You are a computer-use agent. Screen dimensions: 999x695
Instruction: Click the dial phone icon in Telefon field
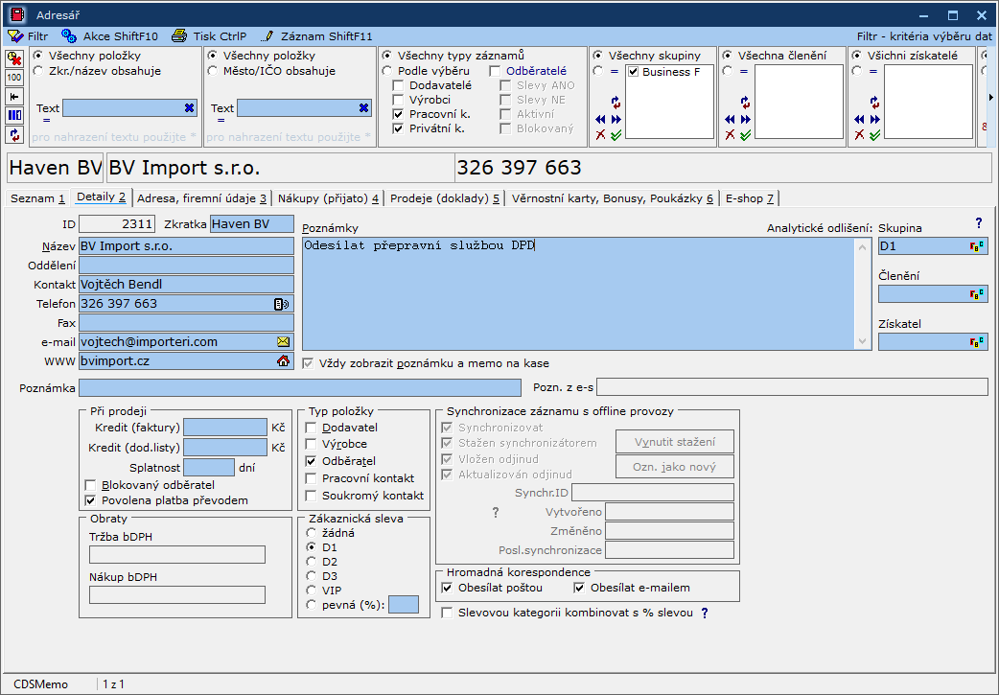pos(281,304)
